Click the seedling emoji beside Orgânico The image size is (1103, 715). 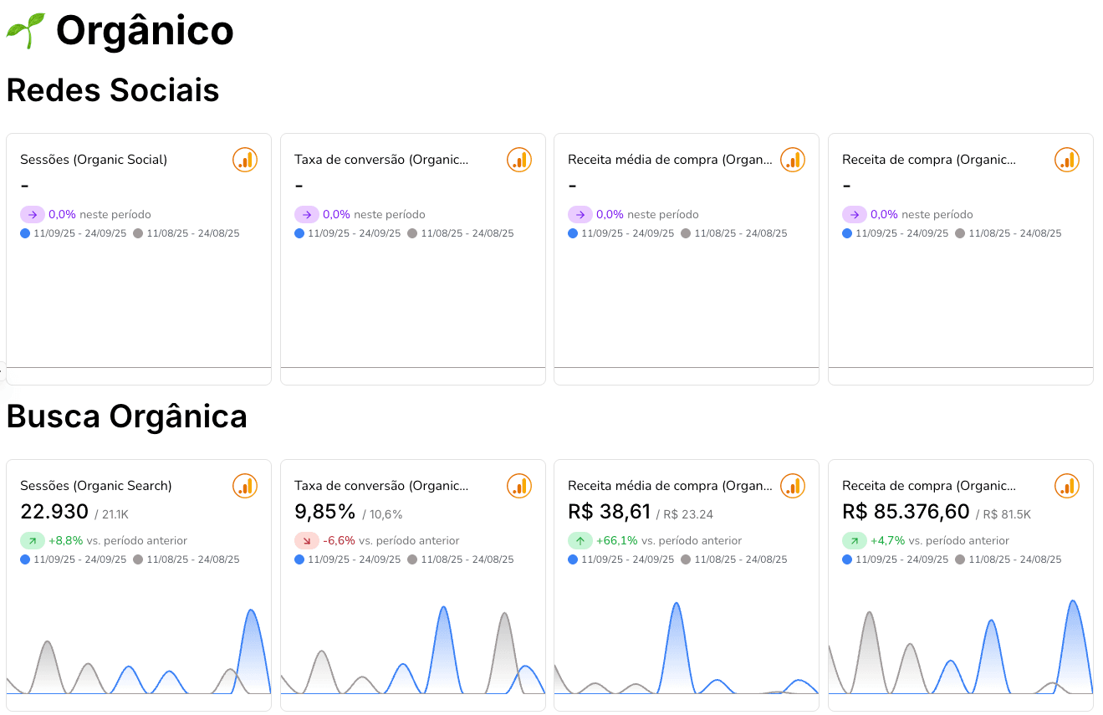26,31
